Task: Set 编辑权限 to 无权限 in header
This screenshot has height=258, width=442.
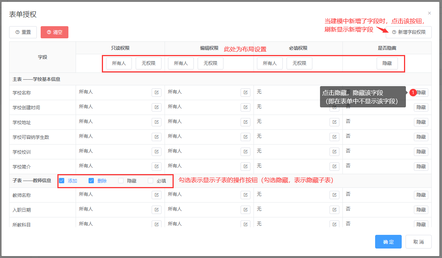Action: coord(210,63)
